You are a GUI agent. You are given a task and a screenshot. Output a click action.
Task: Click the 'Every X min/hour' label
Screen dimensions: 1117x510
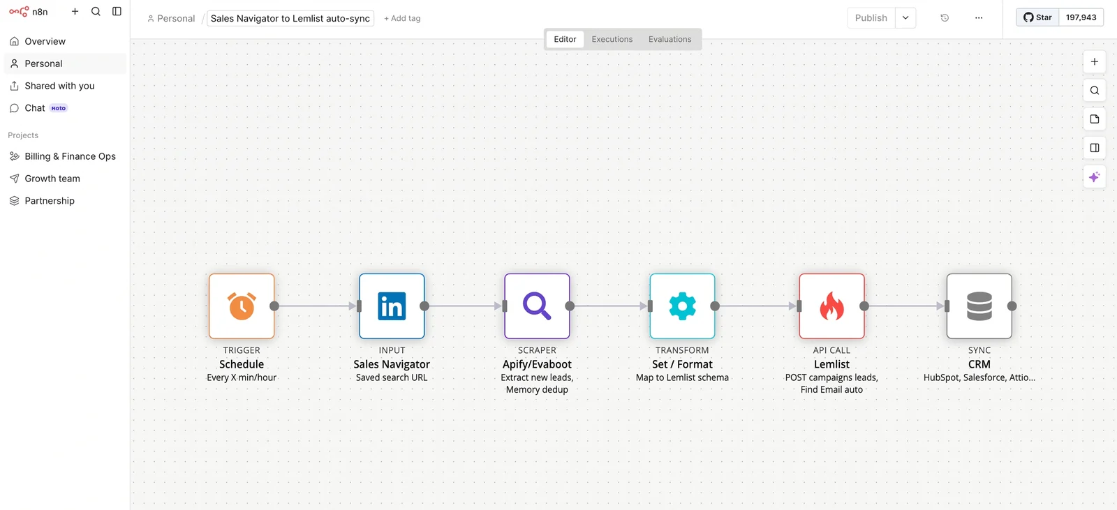pyautogui.click(x=242, y=377)
